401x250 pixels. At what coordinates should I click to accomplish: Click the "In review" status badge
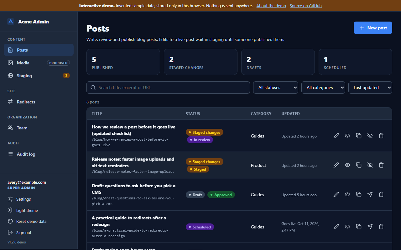coord(200,140)
